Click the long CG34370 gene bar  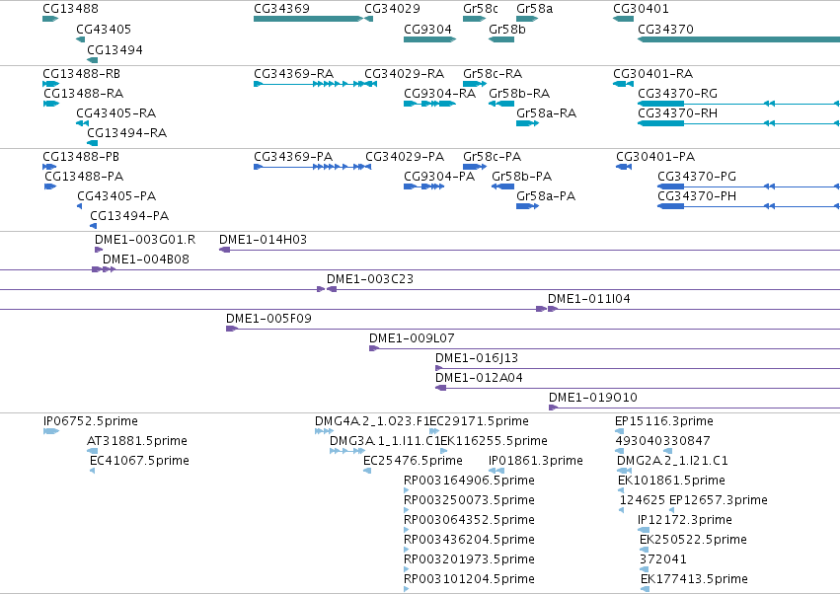[x=738, y=39]
